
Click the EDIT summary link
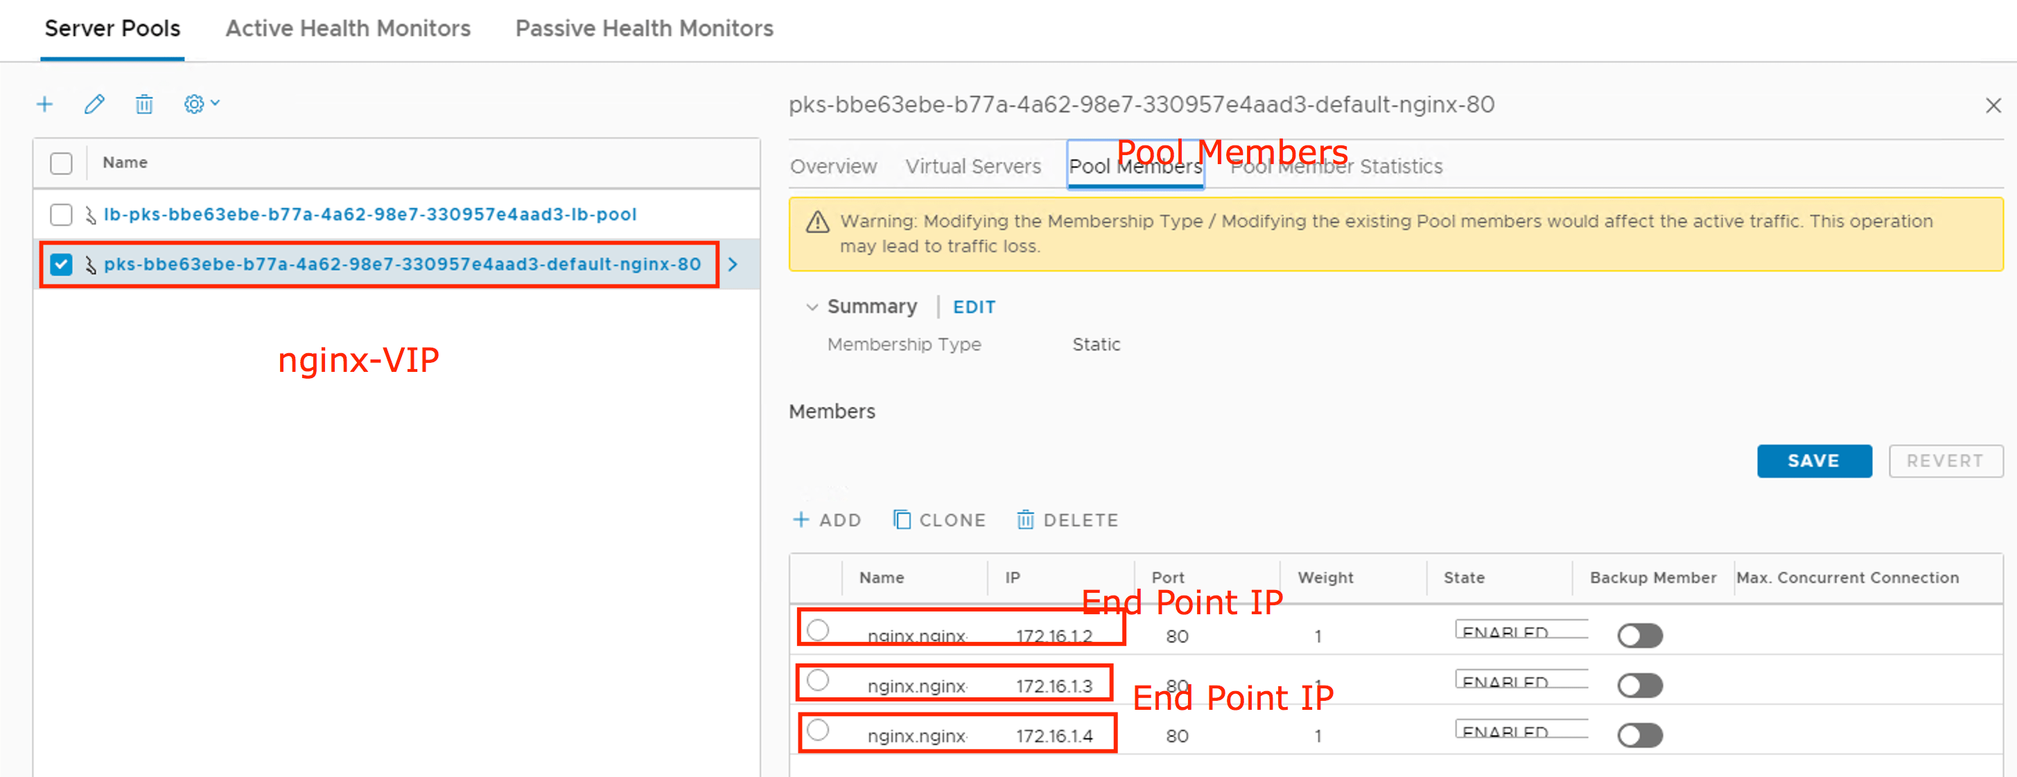pos(973,307)
